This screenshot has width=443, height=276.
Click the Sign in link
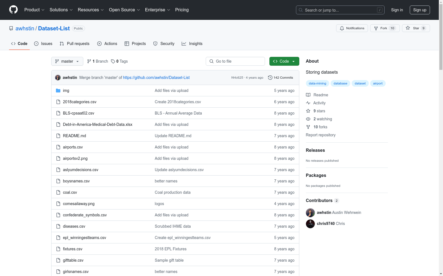pos(397,10)
